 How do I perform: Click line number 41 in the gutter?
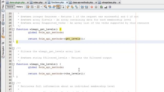10,71
